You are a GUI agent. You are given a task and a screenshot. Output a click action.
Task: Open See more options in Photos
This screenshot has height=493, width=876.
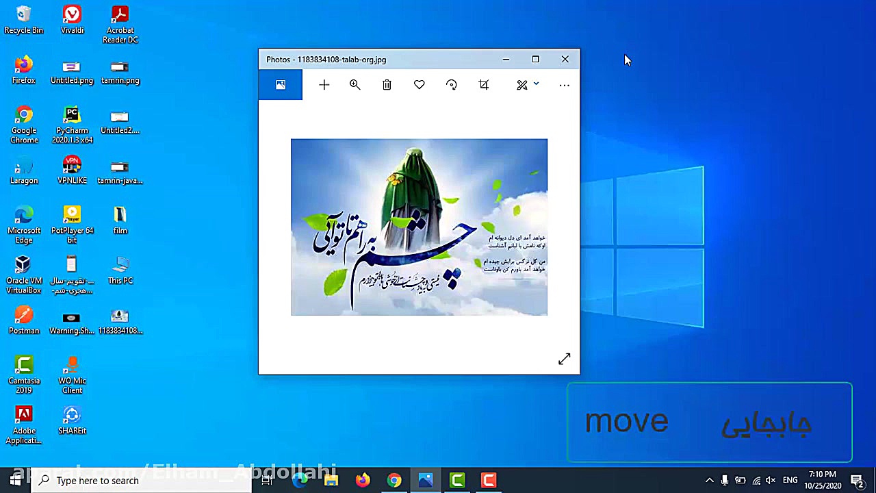[564, 84]
